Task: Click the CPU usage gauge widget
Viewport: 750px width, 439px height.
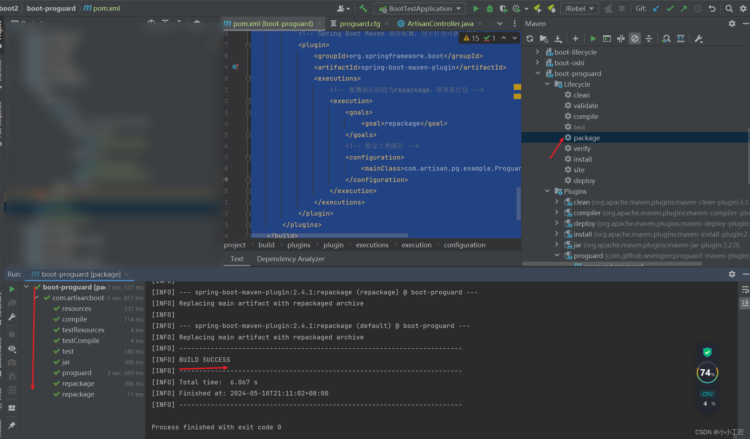Action: [x=707, y=373]
